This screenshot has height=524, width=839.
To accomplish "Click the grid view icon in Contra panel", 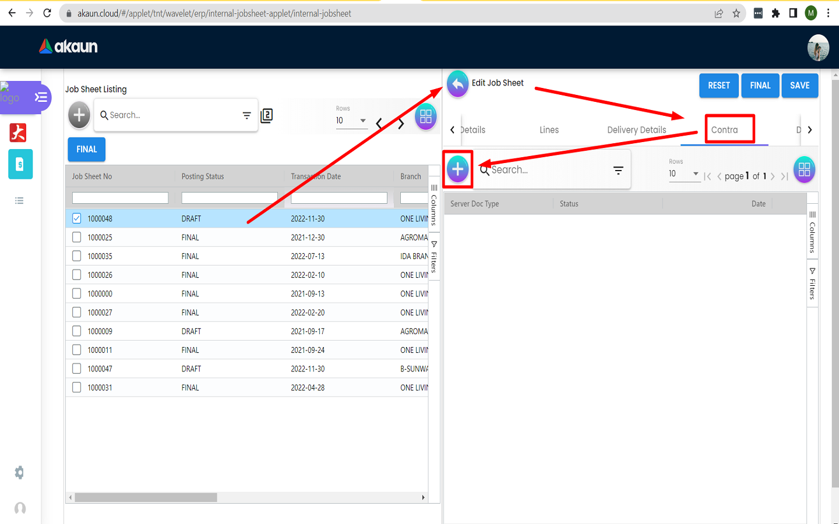I will (804, 169).
